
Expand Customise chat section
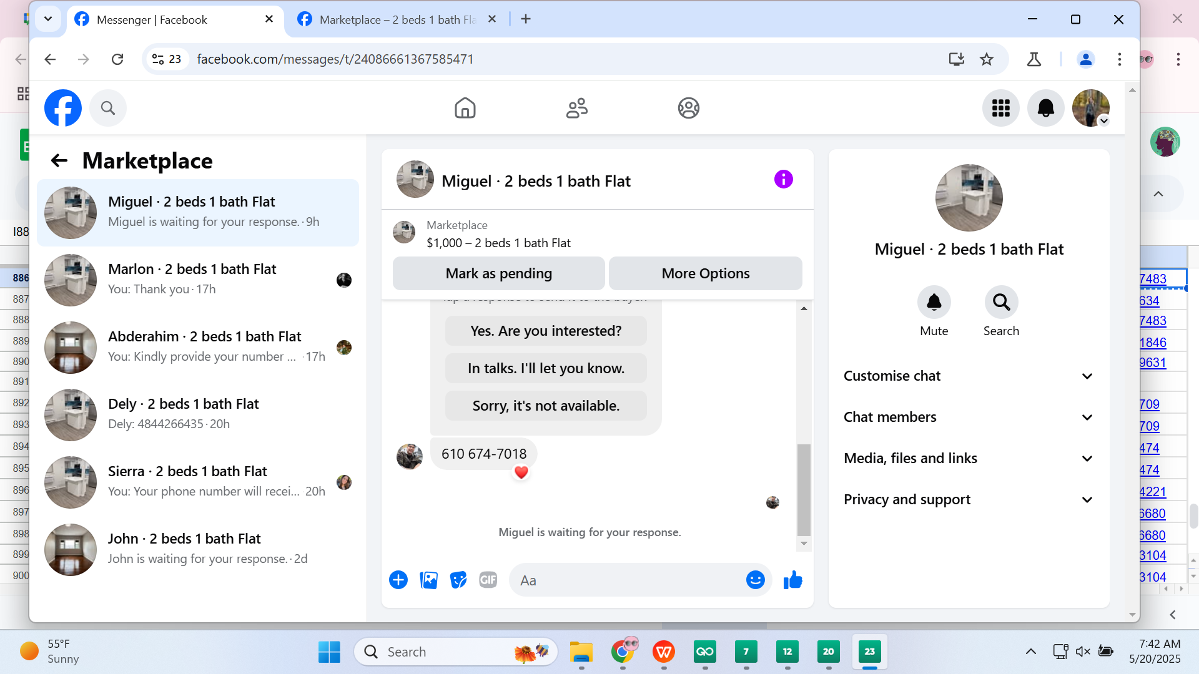968,376
